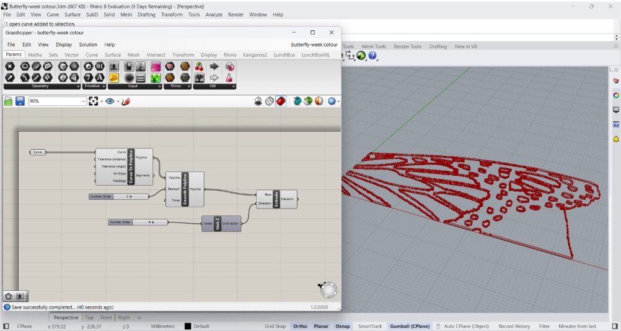Click the Rhino help question mark icon

point(372,56)
